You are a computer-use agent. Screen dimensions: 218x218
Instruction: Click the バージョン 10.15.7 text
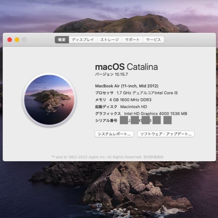tap(111, 74)
